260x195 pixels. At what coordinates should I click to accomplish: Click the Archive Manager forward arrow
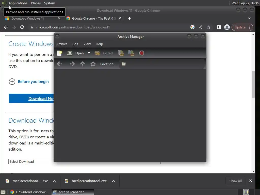click(x=72, y=64)
